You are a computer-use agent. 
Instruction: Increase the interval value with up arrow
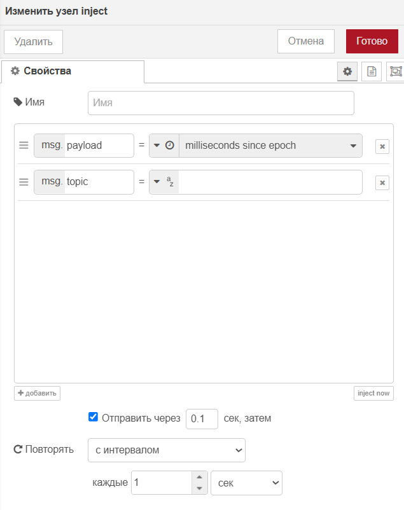click(200, 477)
